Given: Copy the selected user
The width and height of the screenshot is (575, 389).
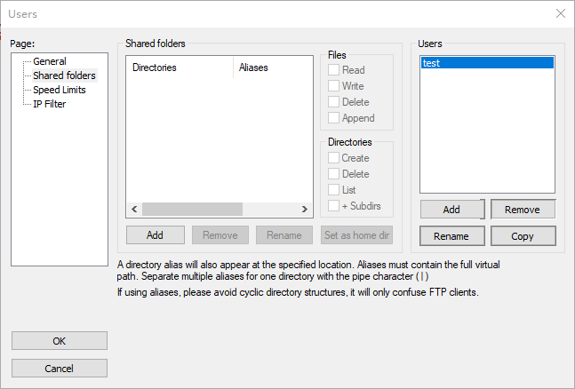Looking at the screenshot, I should [523, 236].
